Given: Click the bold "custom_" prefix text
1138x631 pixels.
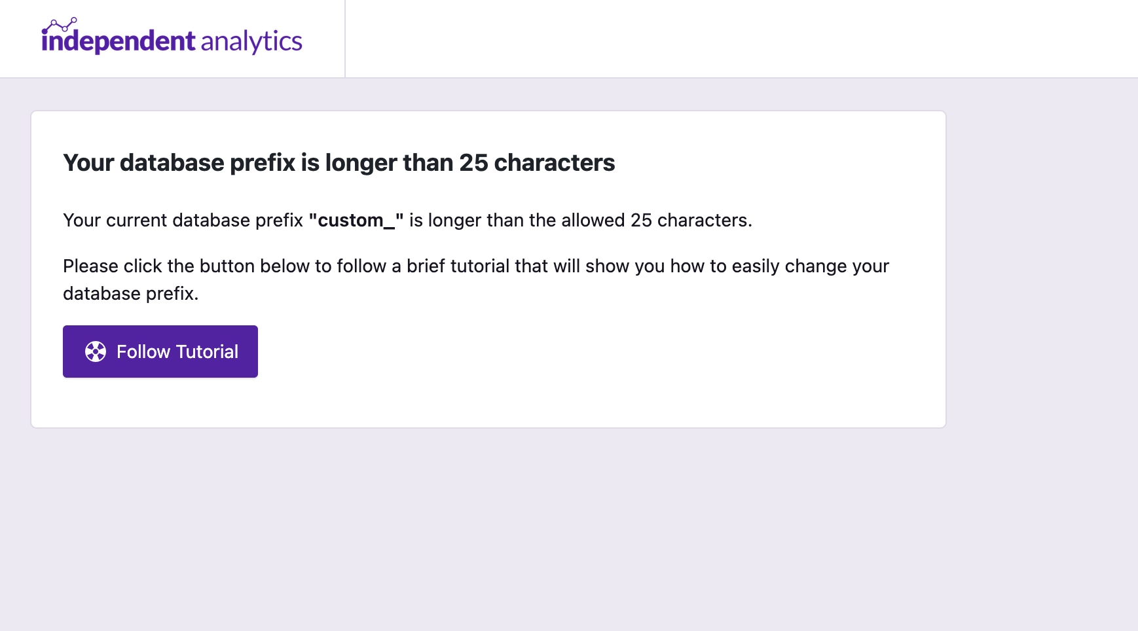Looking at the screenshot, I should click(356, 221).
